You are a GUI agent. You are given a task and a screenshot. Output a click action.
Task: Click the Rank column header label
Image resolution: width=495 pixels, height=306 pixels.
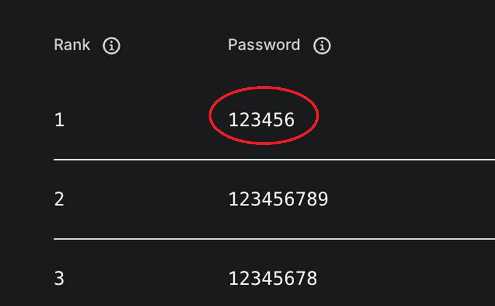72,45
